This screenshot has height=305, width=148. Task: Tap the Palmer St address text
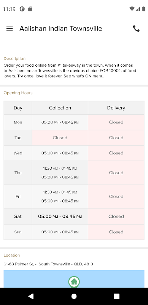pyautogui.click(x=48, y=264)
